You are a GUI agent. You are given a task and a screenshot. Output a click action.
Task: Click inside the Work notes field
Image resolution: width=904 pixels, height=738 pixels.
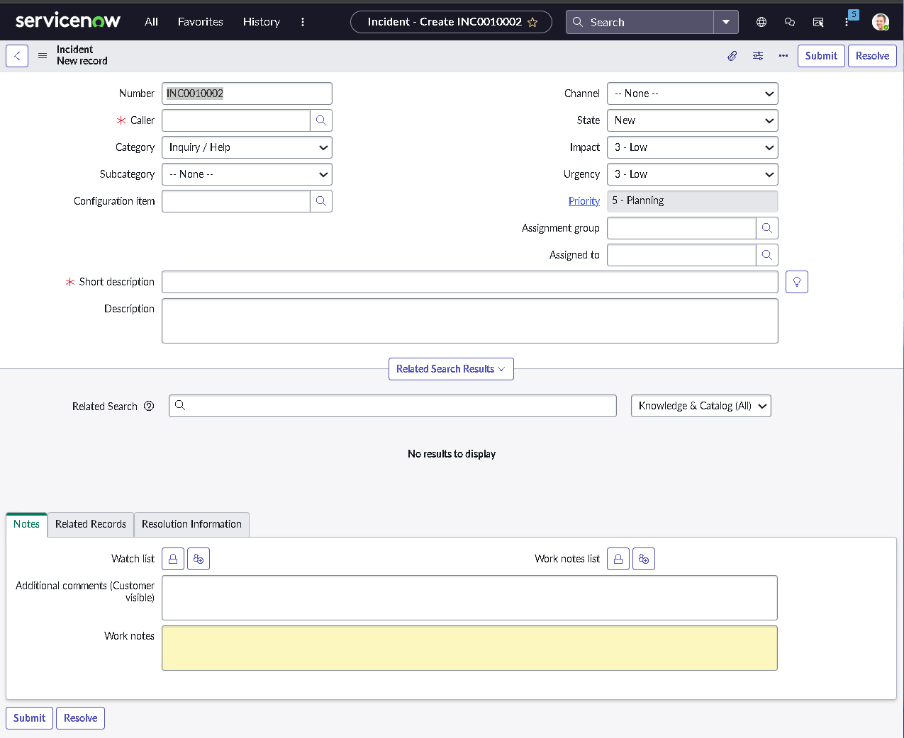[469, 647]
